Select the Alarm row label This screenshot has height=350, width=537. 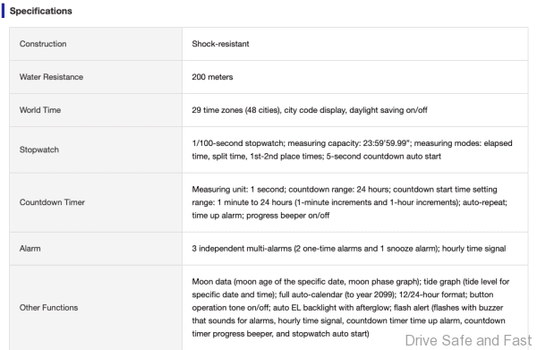[30, 249]
